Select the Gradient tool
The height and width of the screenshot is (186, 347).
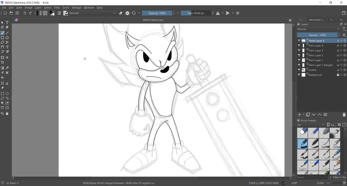(x=2, y=68)
